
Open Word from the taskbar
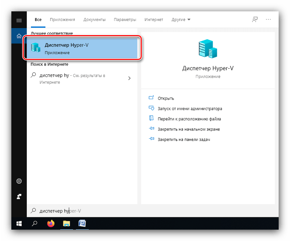82,224
